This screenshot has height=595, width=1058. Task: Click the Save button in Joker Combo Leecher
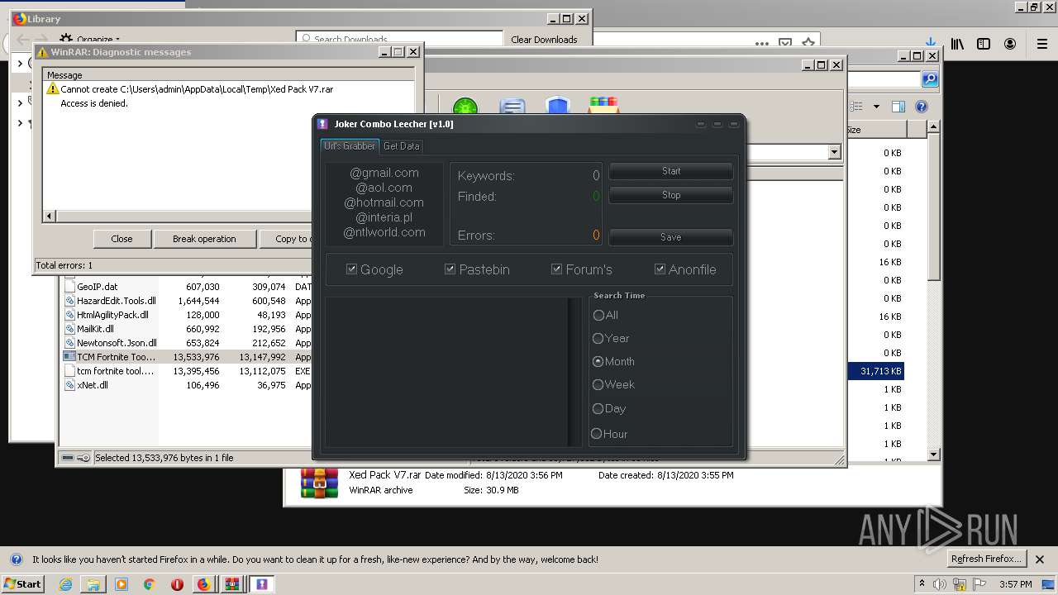point(671,237)
